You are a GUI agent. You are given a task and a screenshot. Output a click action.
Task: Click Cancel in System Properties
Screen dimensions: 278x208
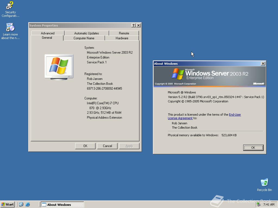[107, 146]
